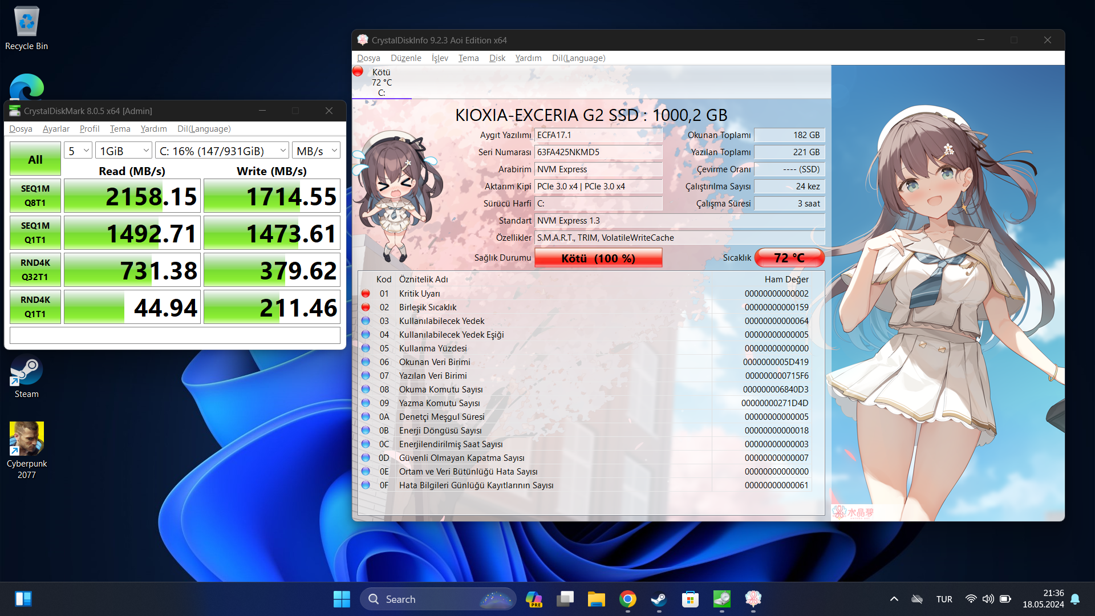Image resolution: width=1095 pixels, height=616 pixels.
Task: Run the RND4K Q32T1 test button
Action: pyautogui.click(x=35, y=270)
